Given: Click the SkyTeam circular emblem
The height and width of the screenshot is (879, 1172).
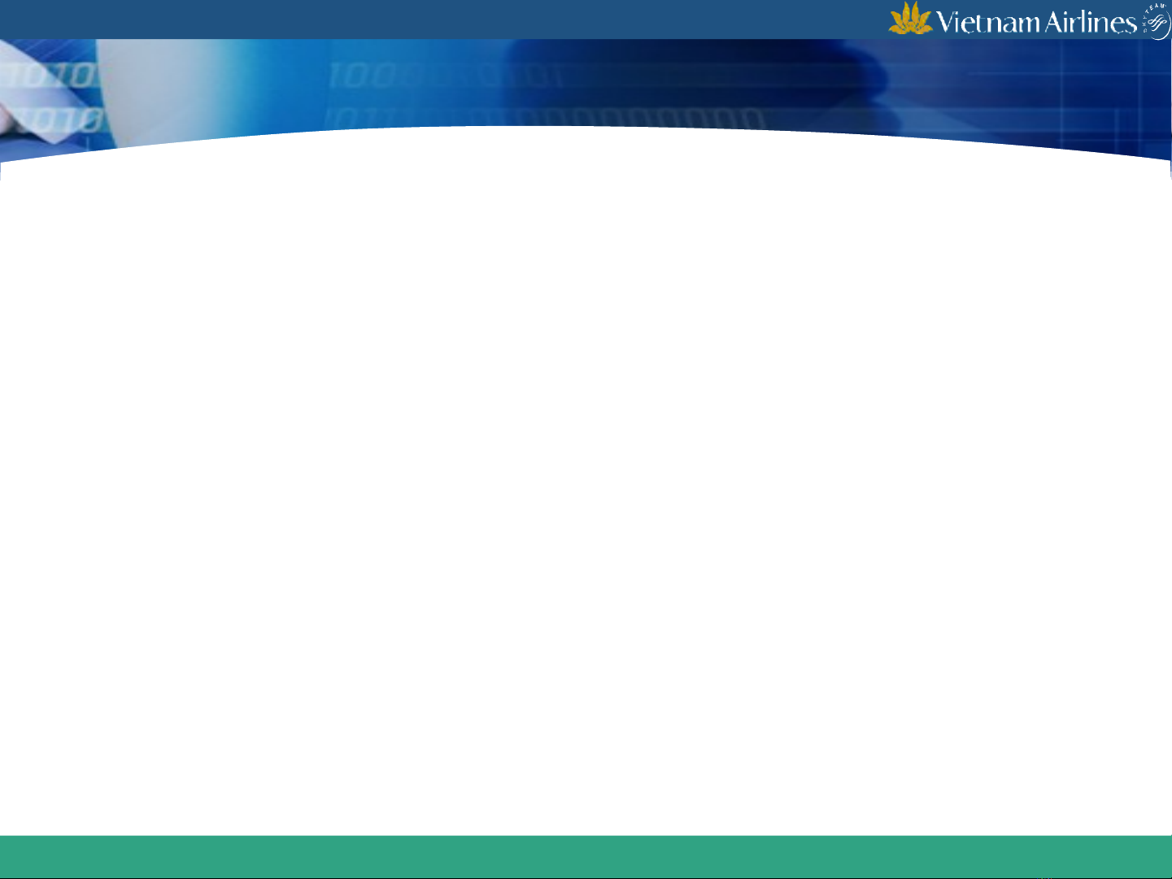Looking at the screenshot, I should pos(1156,22).
